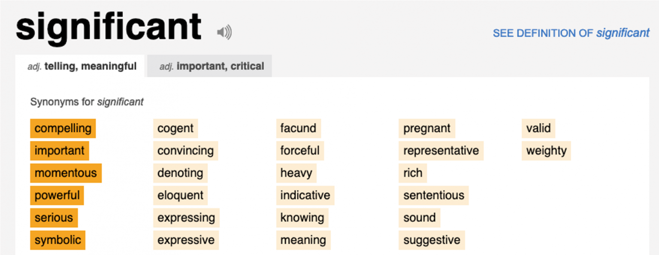Select the synonym 'weighty'
Viewport: 659px width, 255px height.
[546, 151]
